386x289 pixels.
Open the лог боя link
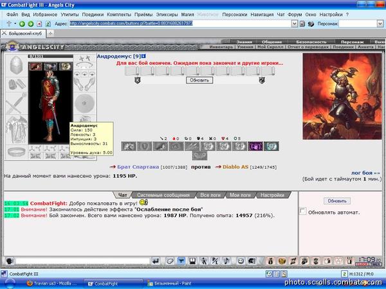(x=365, y=173)
